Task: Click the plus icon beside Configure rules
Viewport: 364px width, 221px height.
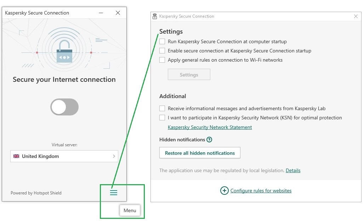Action: click(224, 191)
